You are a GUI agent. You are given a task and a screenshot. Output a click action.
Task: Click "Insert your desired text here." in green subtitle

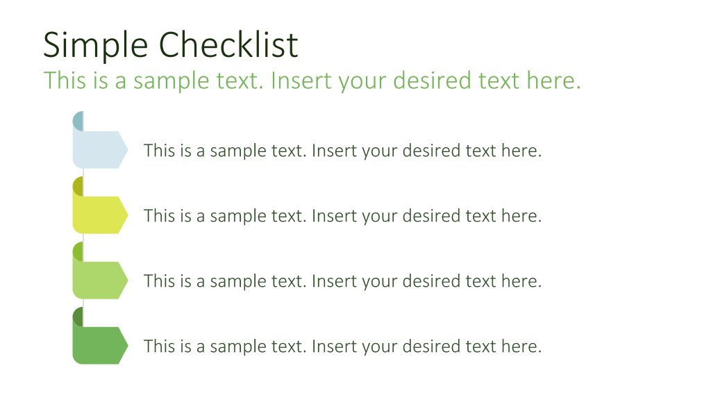click(426, 81)
